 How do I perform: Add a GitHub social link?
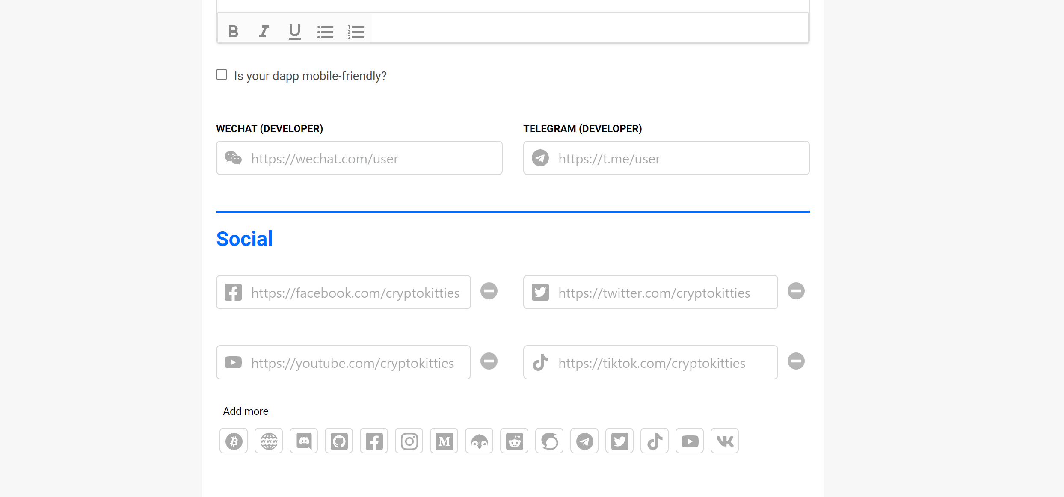pos(339,441)
